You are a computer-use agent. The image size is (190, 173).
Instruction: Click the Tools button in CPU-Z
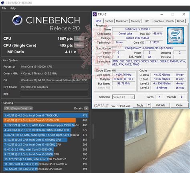coord(140,105)
